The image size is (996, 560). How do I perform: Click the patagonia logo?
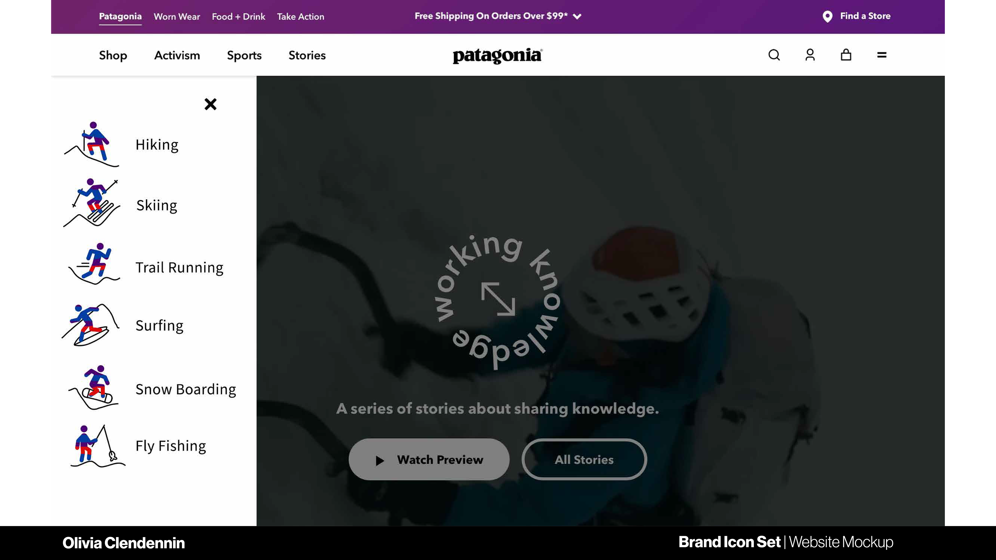click(x=498, y=56)
